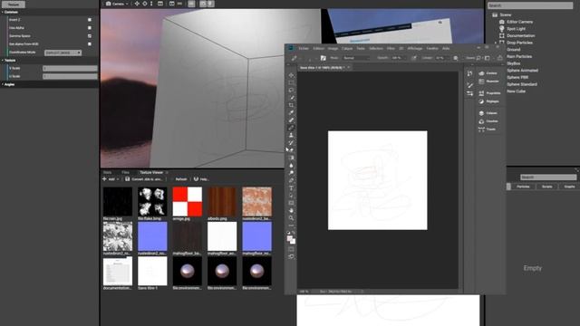Open the Camera dropdown in preview toolbar
The image size is (580, 326).
118,4
